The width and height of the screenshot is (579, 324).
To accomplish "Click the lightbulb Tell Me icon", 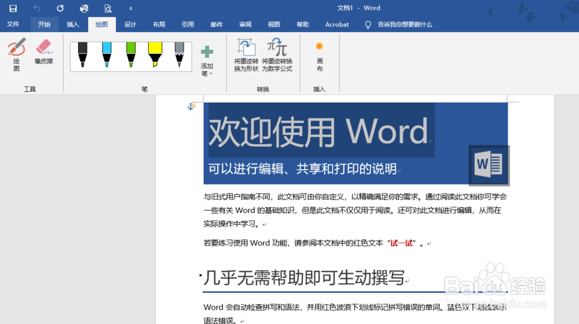I will (368, 25).
